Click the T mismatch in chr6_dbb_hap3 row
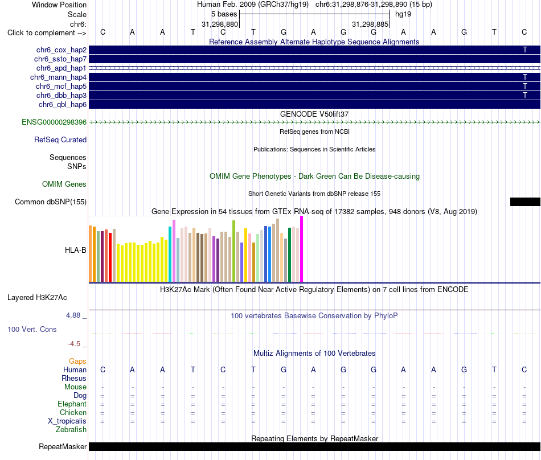 click(525, 95)
